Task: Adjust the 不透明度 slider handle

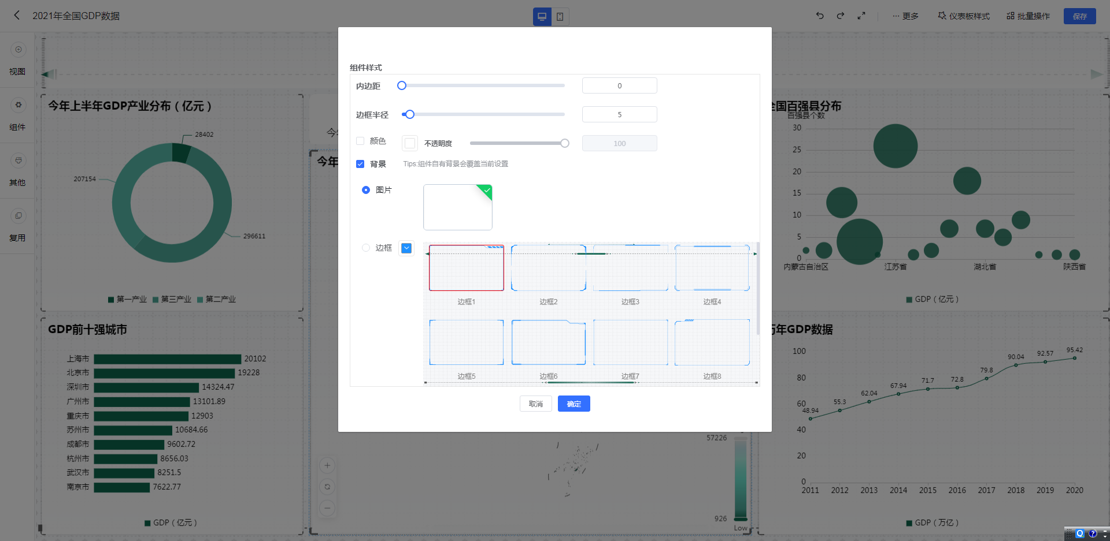Action: coord(565,143)
